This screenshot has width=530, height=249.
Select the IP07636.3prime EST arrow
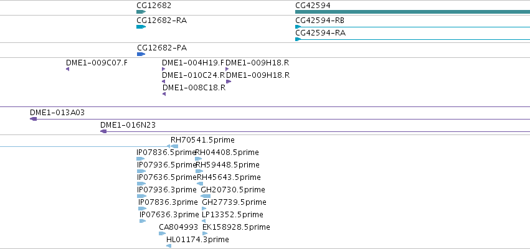(143, 221)
